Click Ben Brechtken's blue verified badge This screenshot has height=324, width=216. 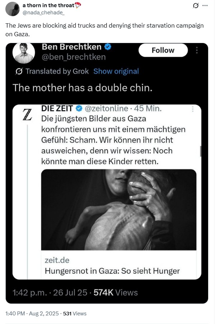108,47
